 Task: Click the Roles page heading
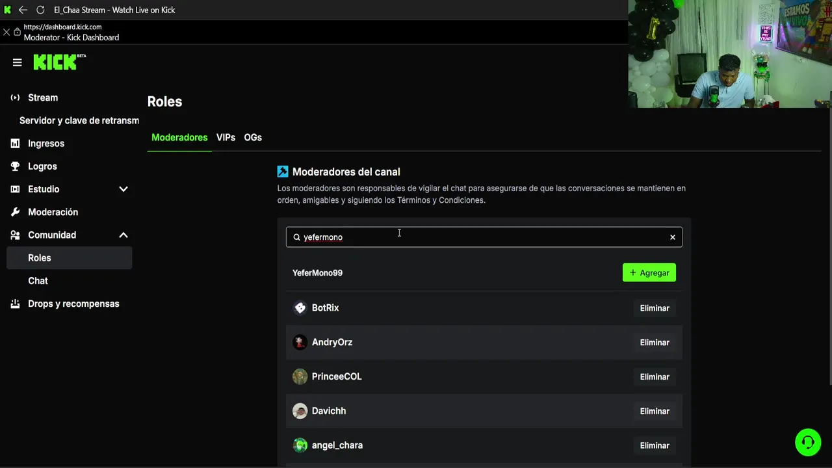click(164, 101)
